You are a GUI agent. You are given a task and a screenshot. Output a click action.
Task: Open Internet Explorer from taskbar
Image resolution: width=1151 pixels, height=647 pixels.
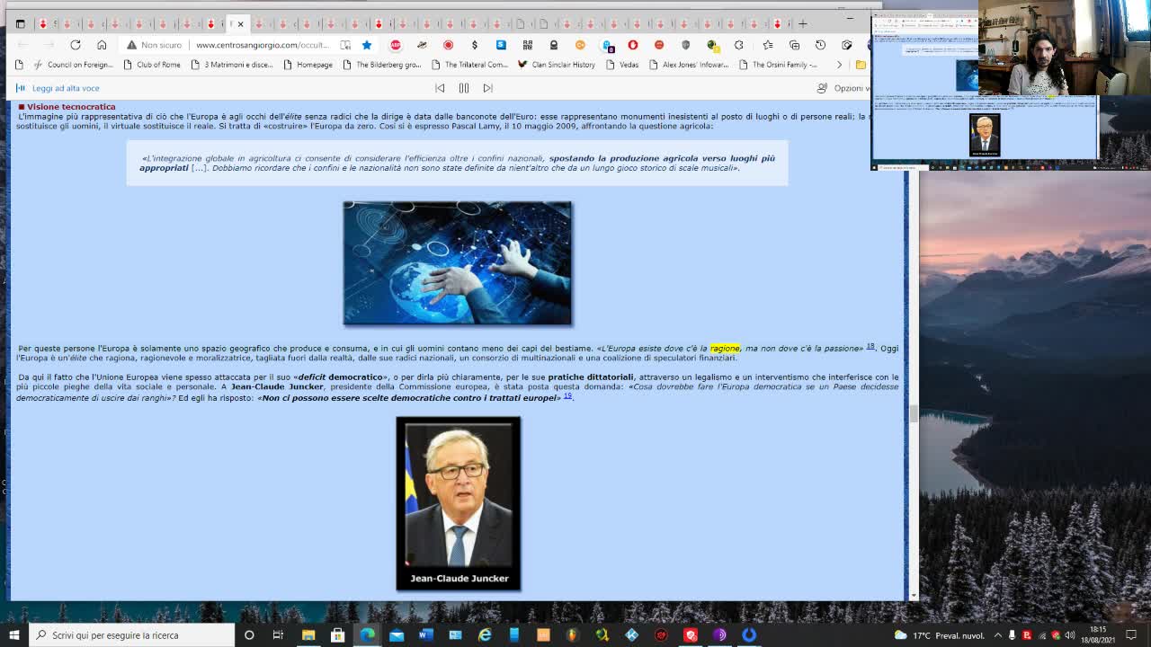485,635
